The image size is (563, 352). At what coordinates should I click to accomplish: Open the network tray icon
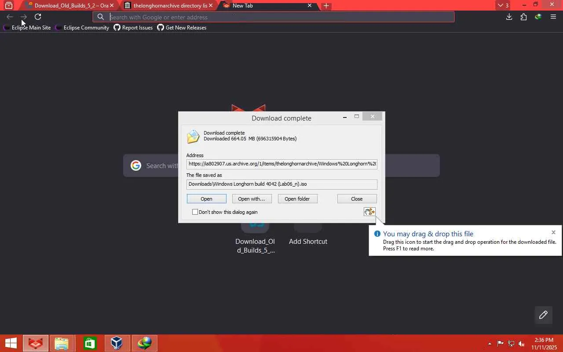coord(511,344)
